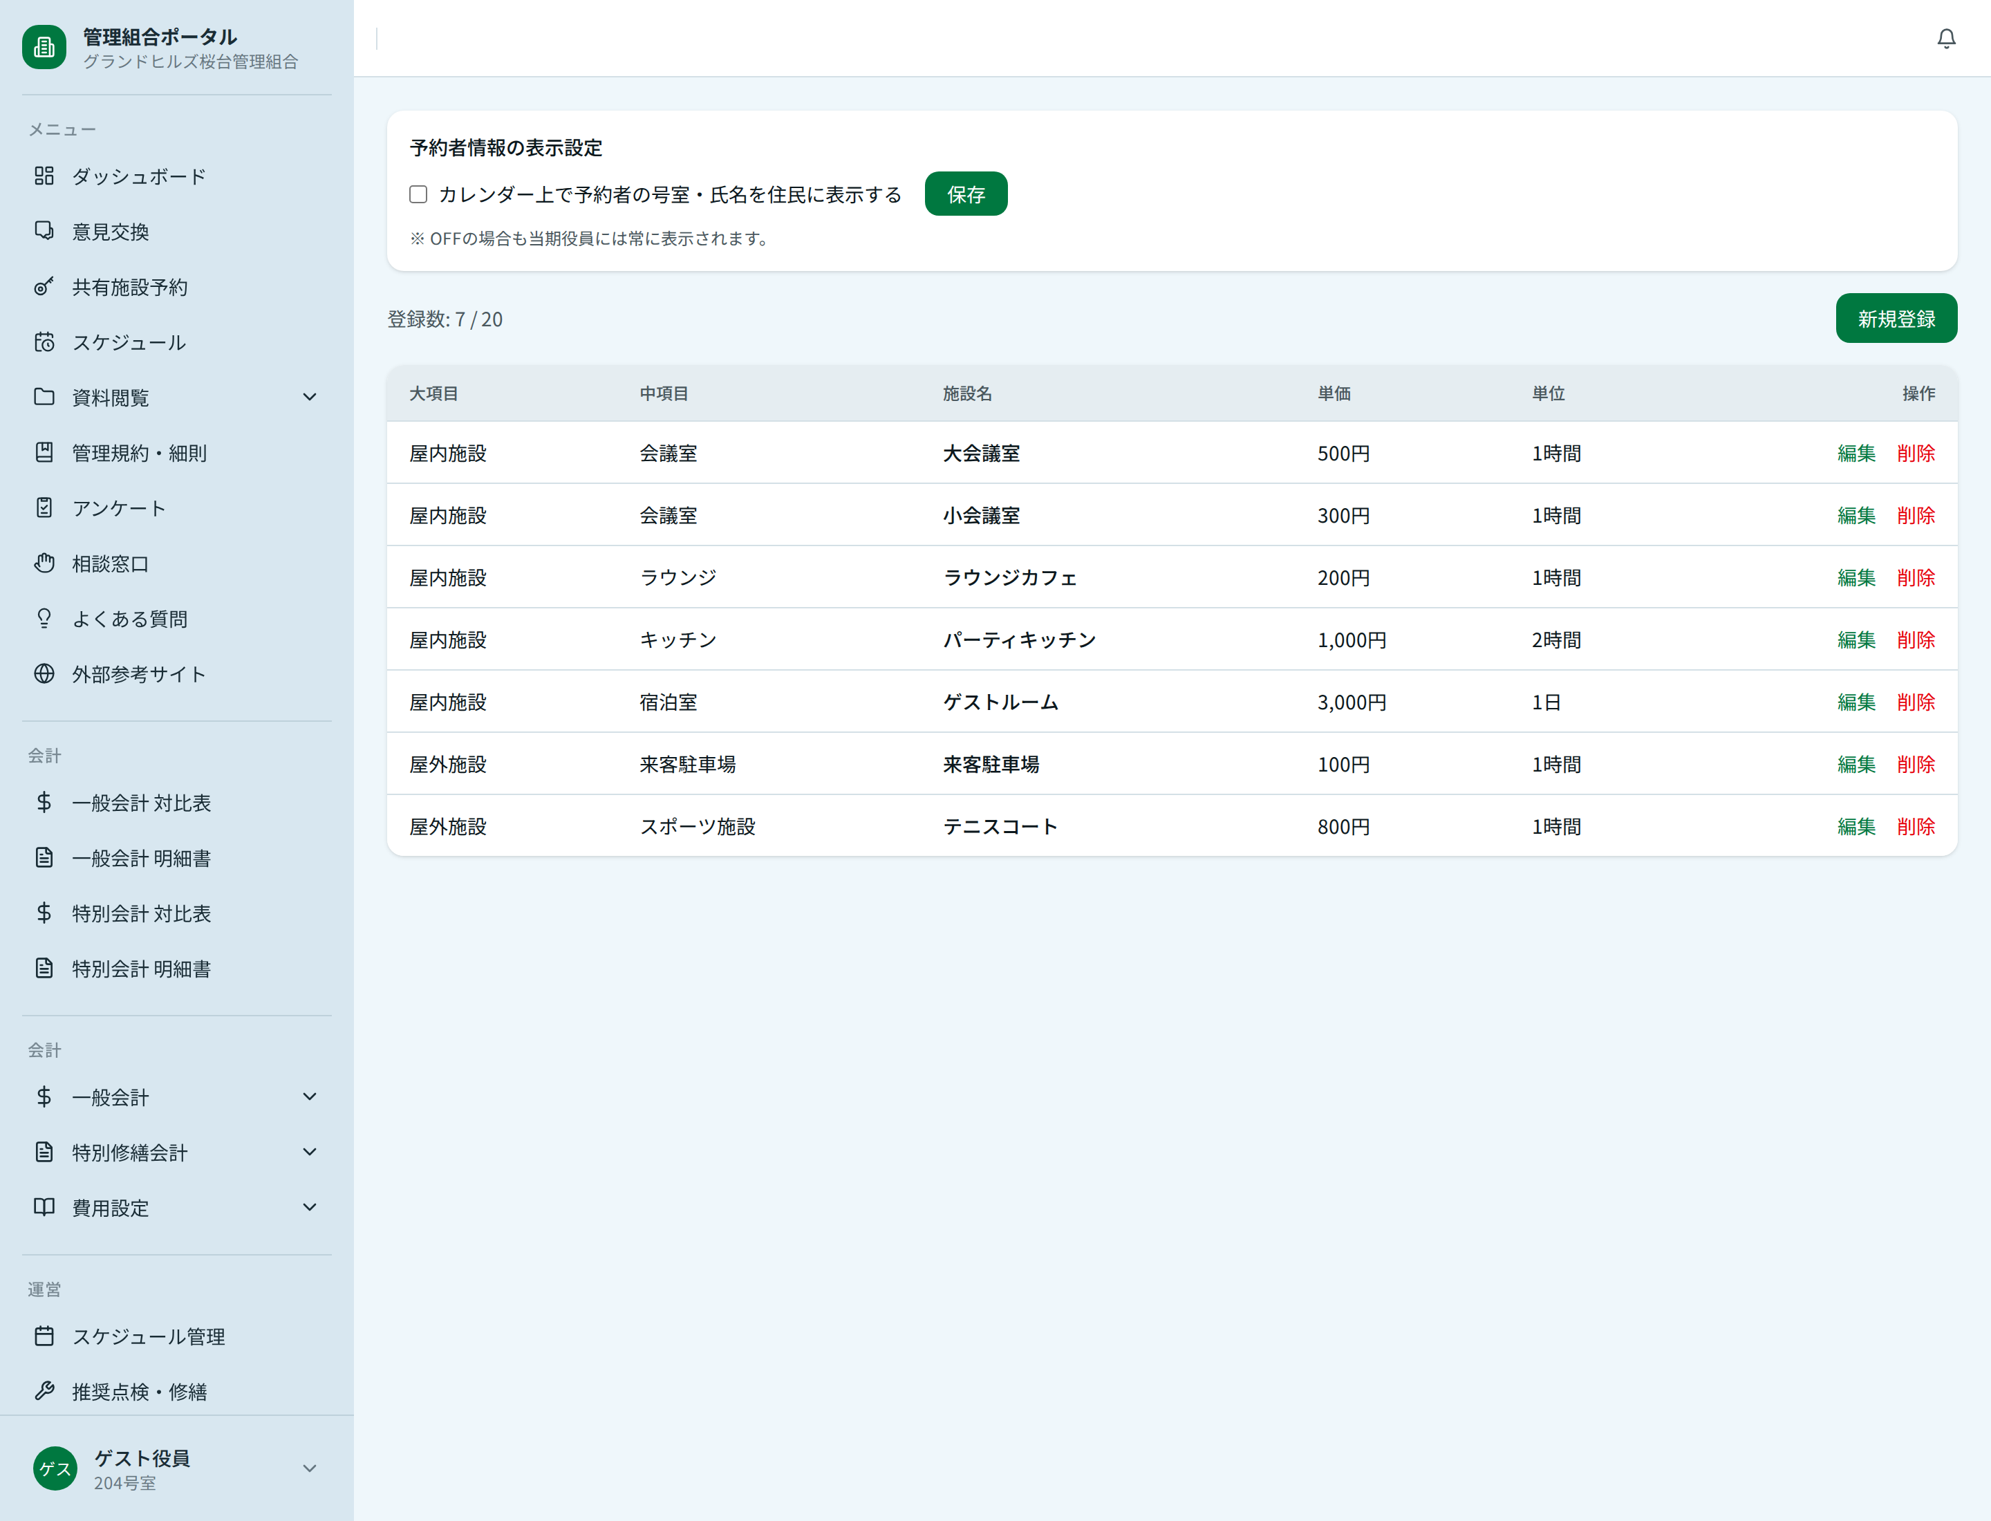Viewport: 1991px width, 1521px height.
Task: Expand the 費用設定 menu chevron
Action: [x=310, y=1208]
